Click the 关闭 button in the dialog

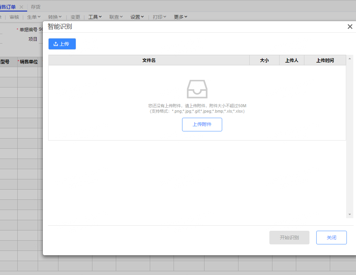click(x=331, y=238)
